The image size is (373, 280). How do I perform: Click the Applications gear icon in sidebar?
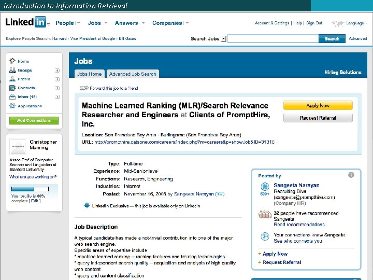coord(12,106)
